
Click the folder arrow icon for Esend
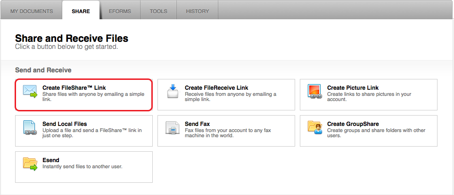tap(30, 164)
